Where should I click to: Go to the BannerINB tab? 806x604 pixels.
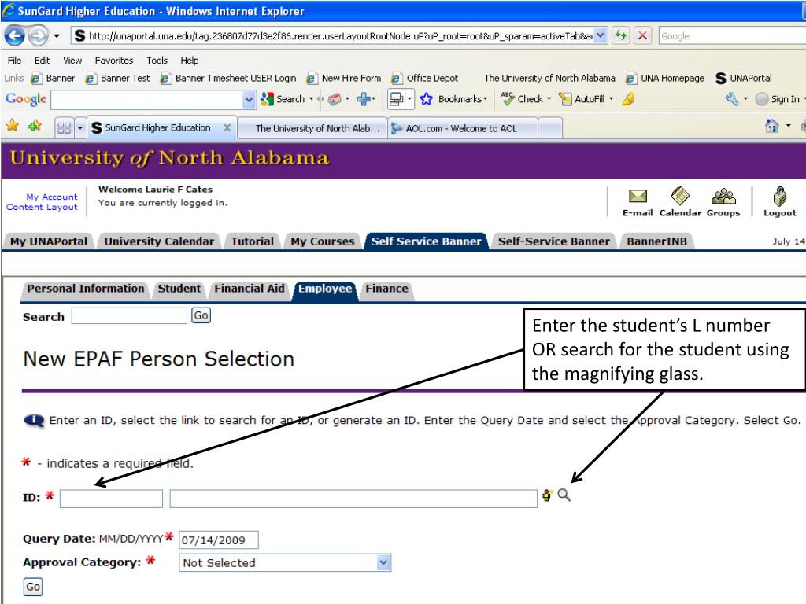point(657,241)
